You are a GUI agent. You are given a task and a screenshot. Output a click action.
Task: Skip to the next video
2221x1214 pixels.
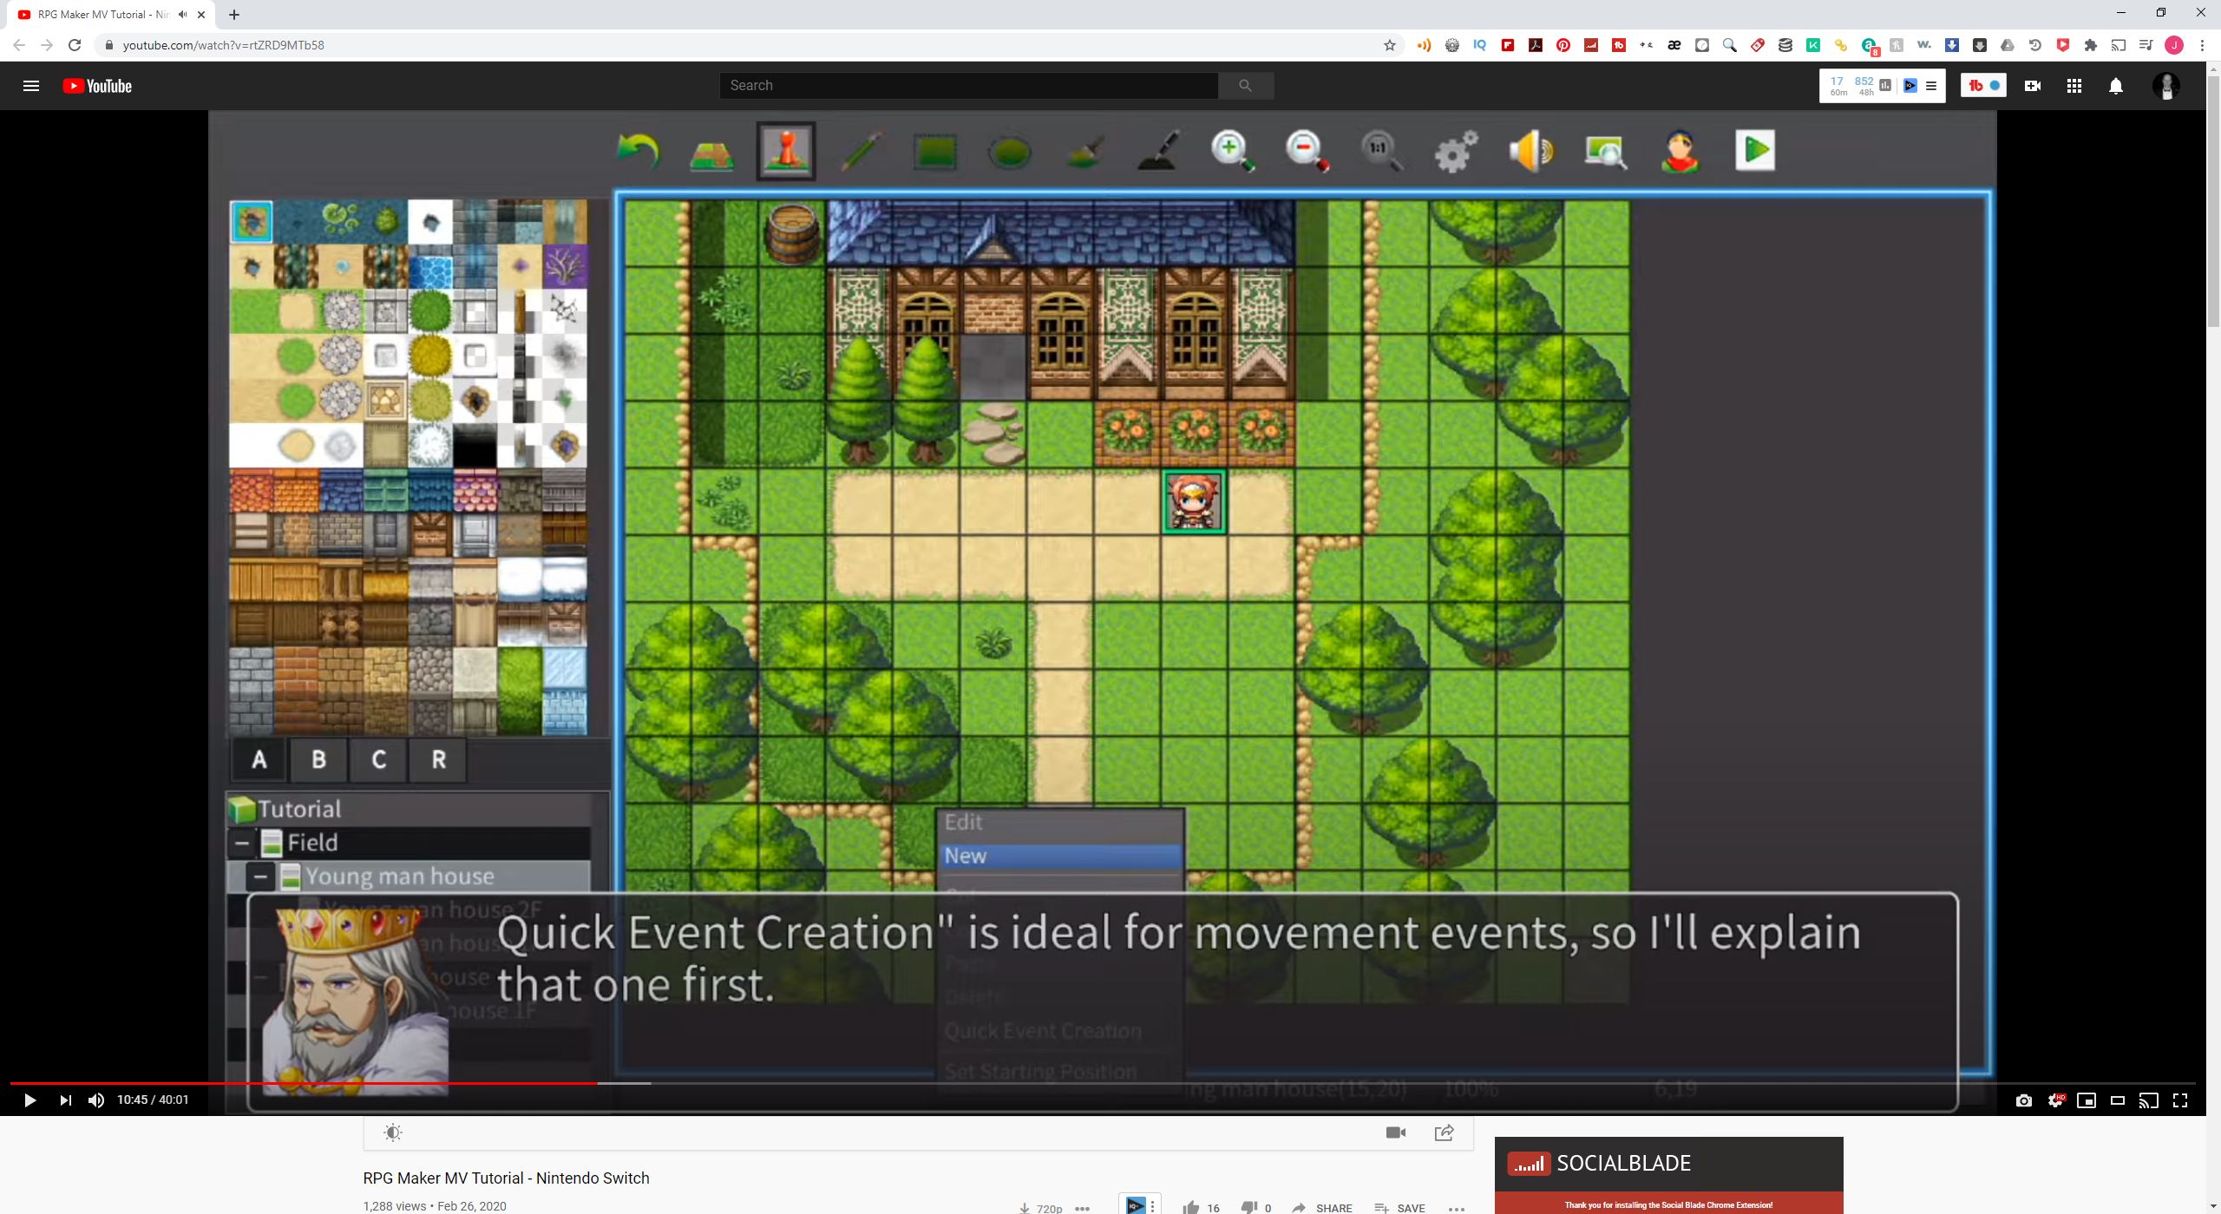pos(65,1100)
